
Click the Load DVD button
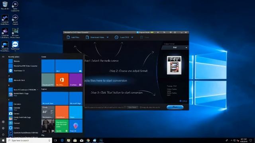[x=122, y=37]
